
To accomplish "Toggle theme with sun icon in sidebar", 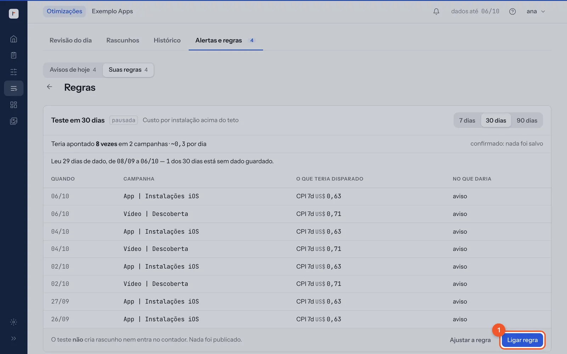I will (13, 322).
